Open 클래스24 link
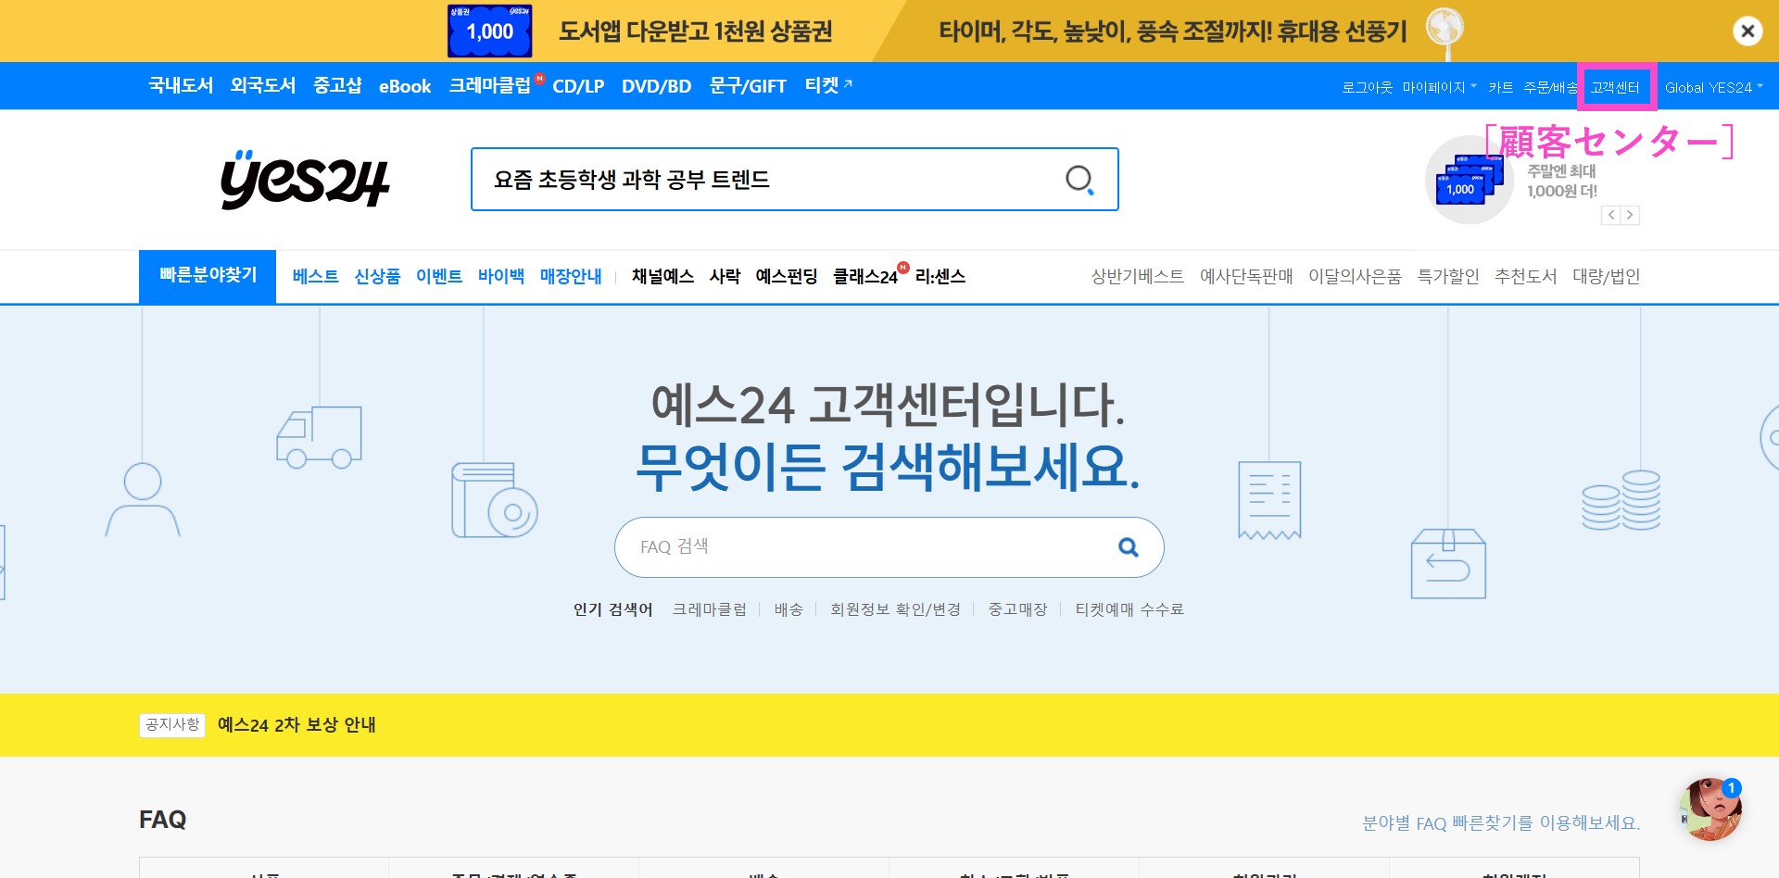This screenshot has width=1779, height=878. point(866,276)
